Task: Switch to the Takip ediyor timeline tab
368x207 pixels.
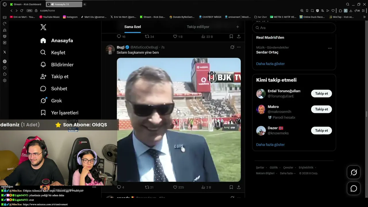Action: pos(198,27)
